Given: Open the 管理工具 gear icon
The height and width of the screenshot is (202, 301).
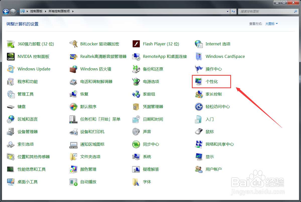Looking at the screenshot, I should 11,94.
